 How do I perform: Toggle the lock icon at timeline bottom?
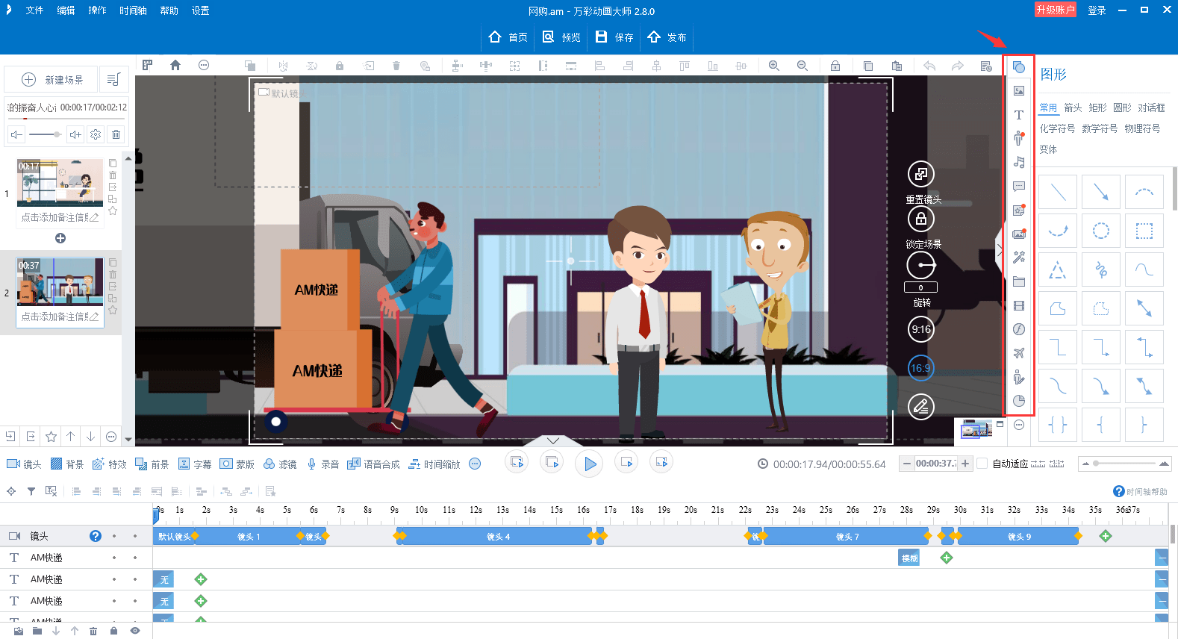pyautogui.click(x=113, y=631)
